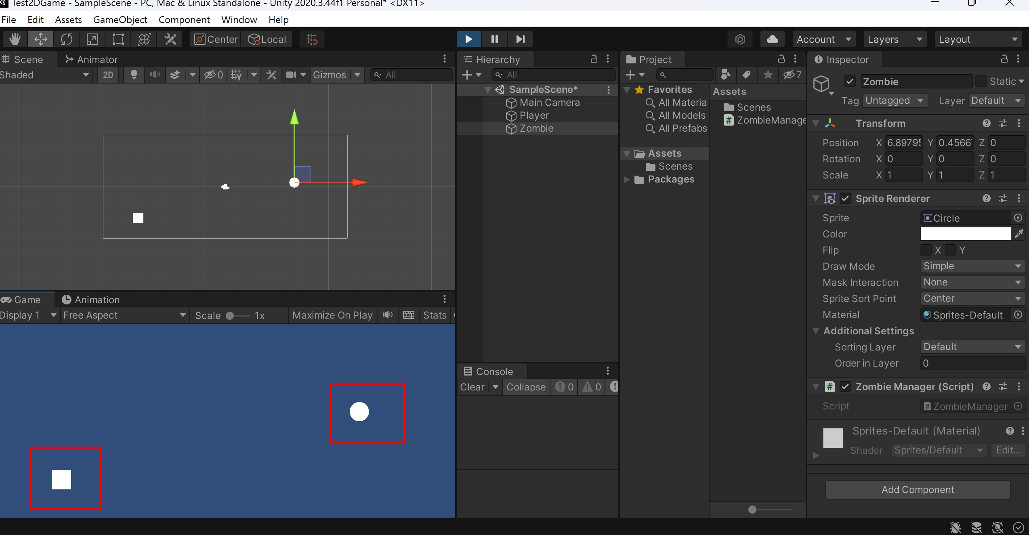Open Transform help icon
Image resolution: width=1029 pixels, height=535 pixels.
point(987,123)
